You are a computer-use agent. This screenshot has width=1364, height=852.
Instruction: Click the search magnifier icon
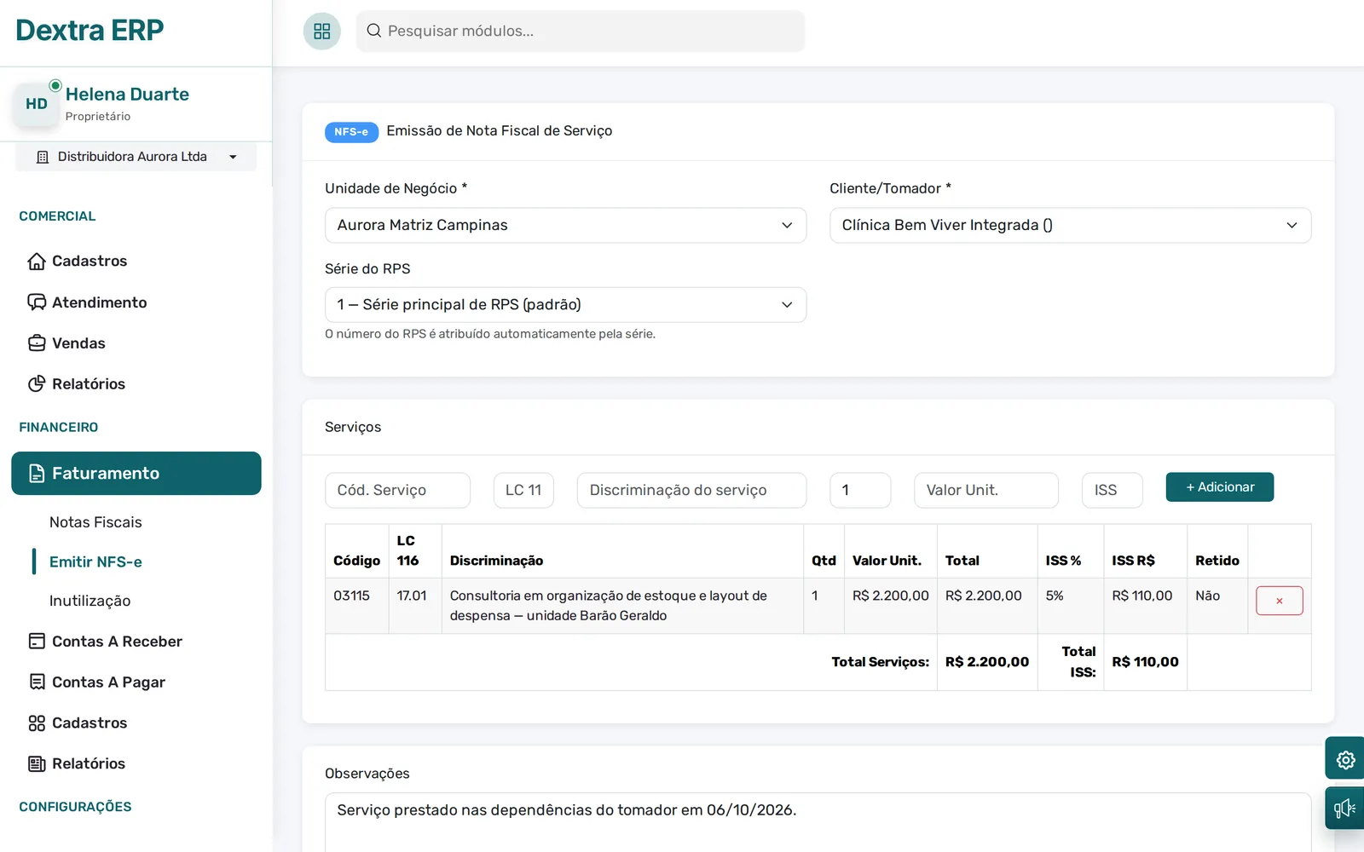click(373, 31)
